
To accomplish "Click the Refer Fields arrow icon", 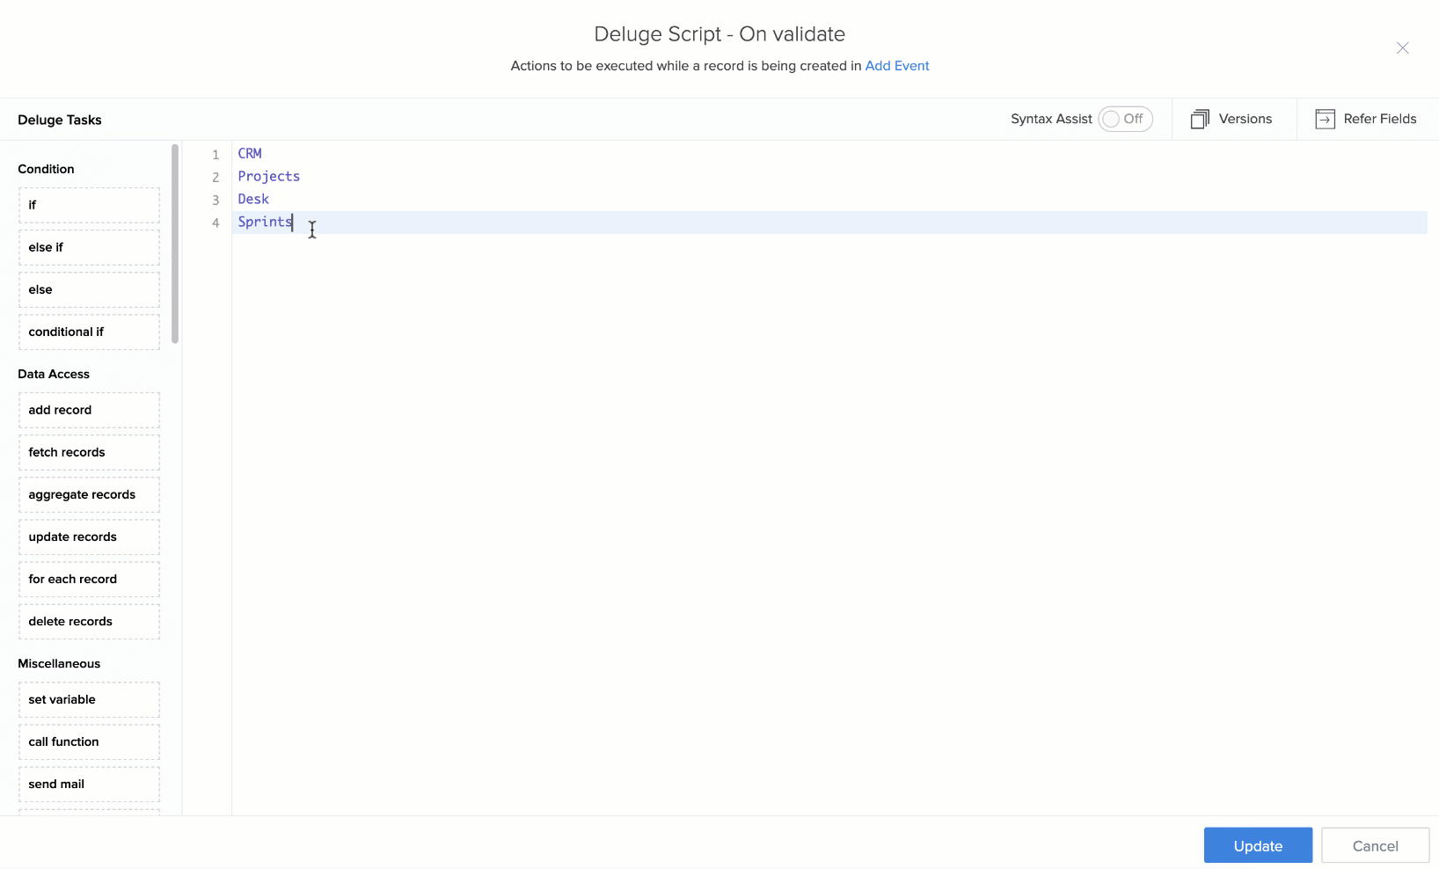I will [x=1325, y=120].
